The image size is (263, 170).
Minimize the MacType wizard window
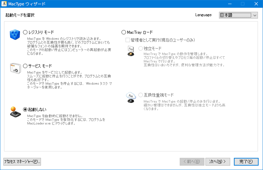pyautogui.click(x=230, y=4)
